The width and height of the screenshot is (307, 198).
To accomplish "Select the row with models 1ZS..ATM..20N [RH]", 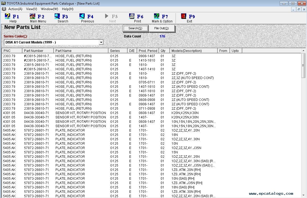I will click(x=151, y=170).
